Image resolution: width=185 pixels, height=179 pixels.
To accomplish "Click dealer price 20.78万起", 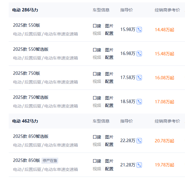I will 164,141.
